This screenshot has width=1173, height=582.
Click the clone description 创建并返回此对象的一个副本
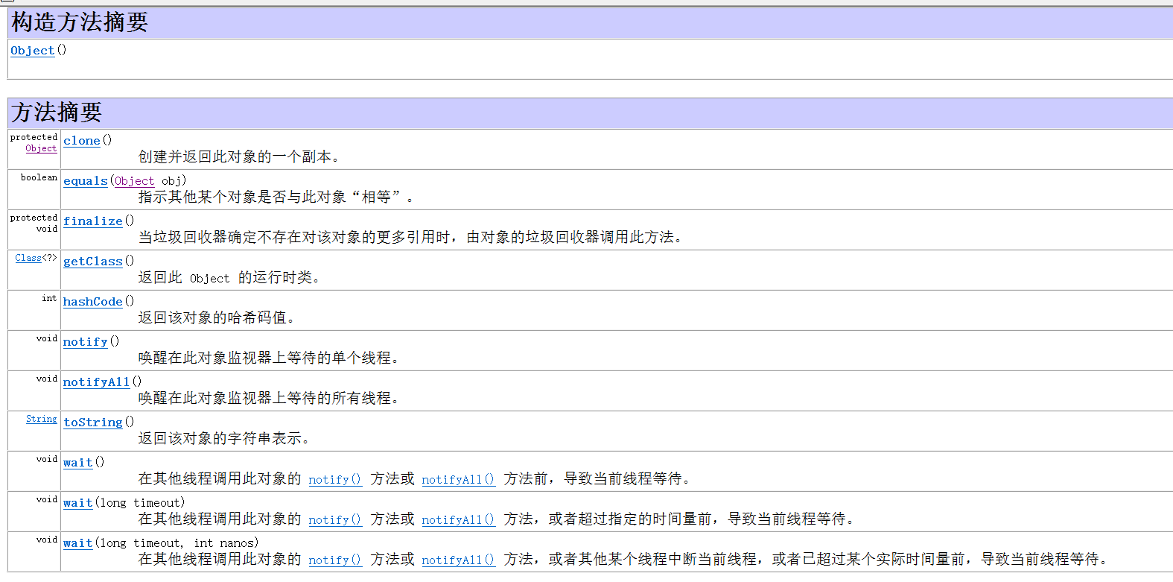coord(239,157)
